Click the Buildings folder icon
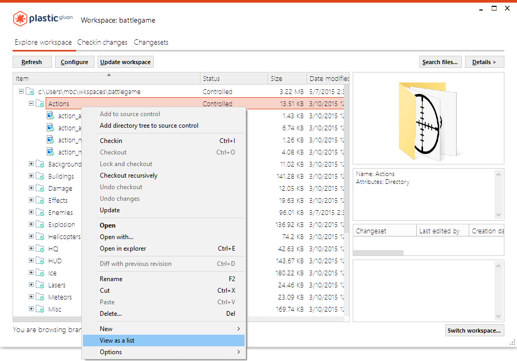Viewport: 517px width, 361px height. tap(40, 176)
